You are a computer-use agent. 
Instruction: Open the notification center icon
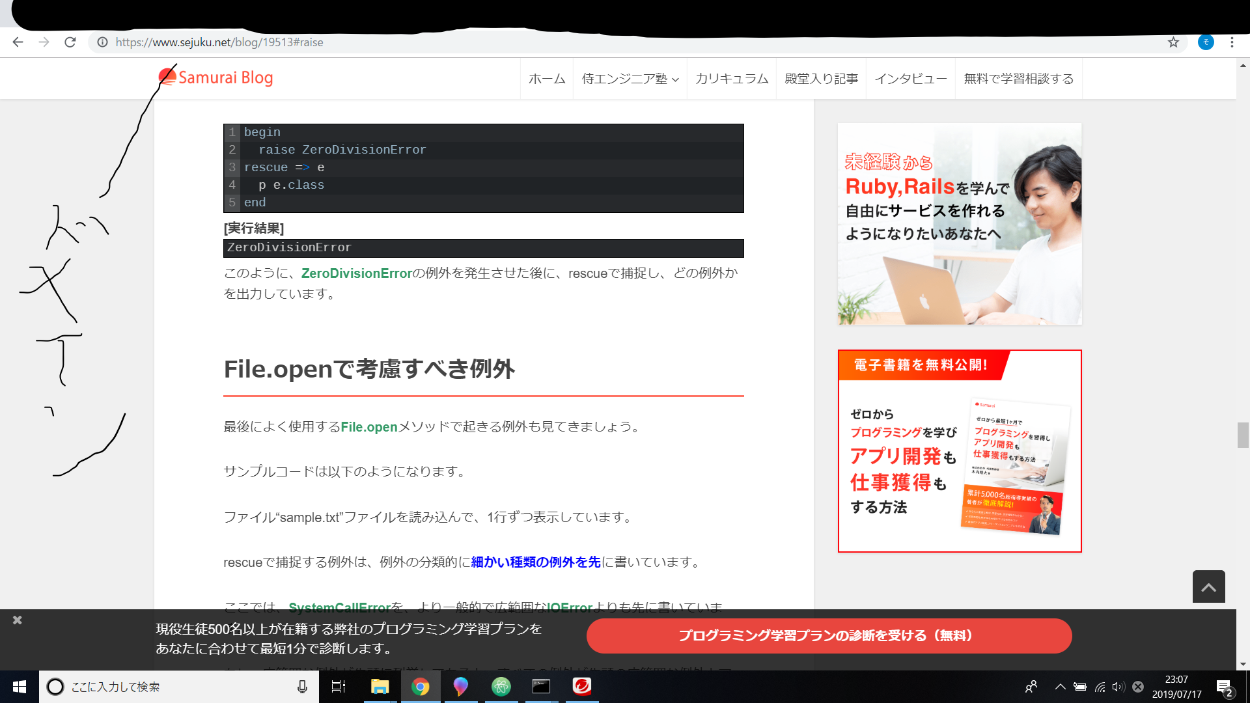tap(1224, 687)
